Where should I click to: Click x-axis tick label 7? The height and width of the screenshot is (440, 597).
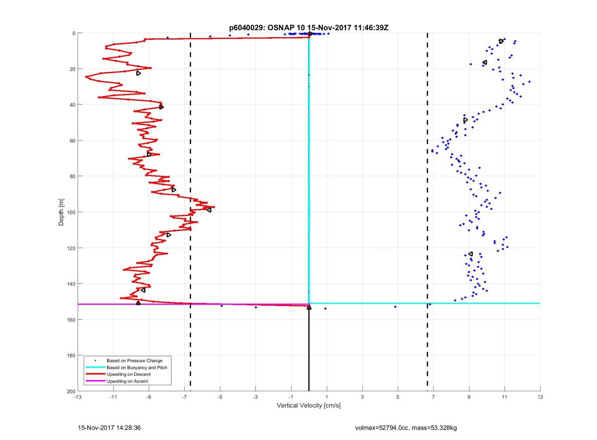[433, 397]
